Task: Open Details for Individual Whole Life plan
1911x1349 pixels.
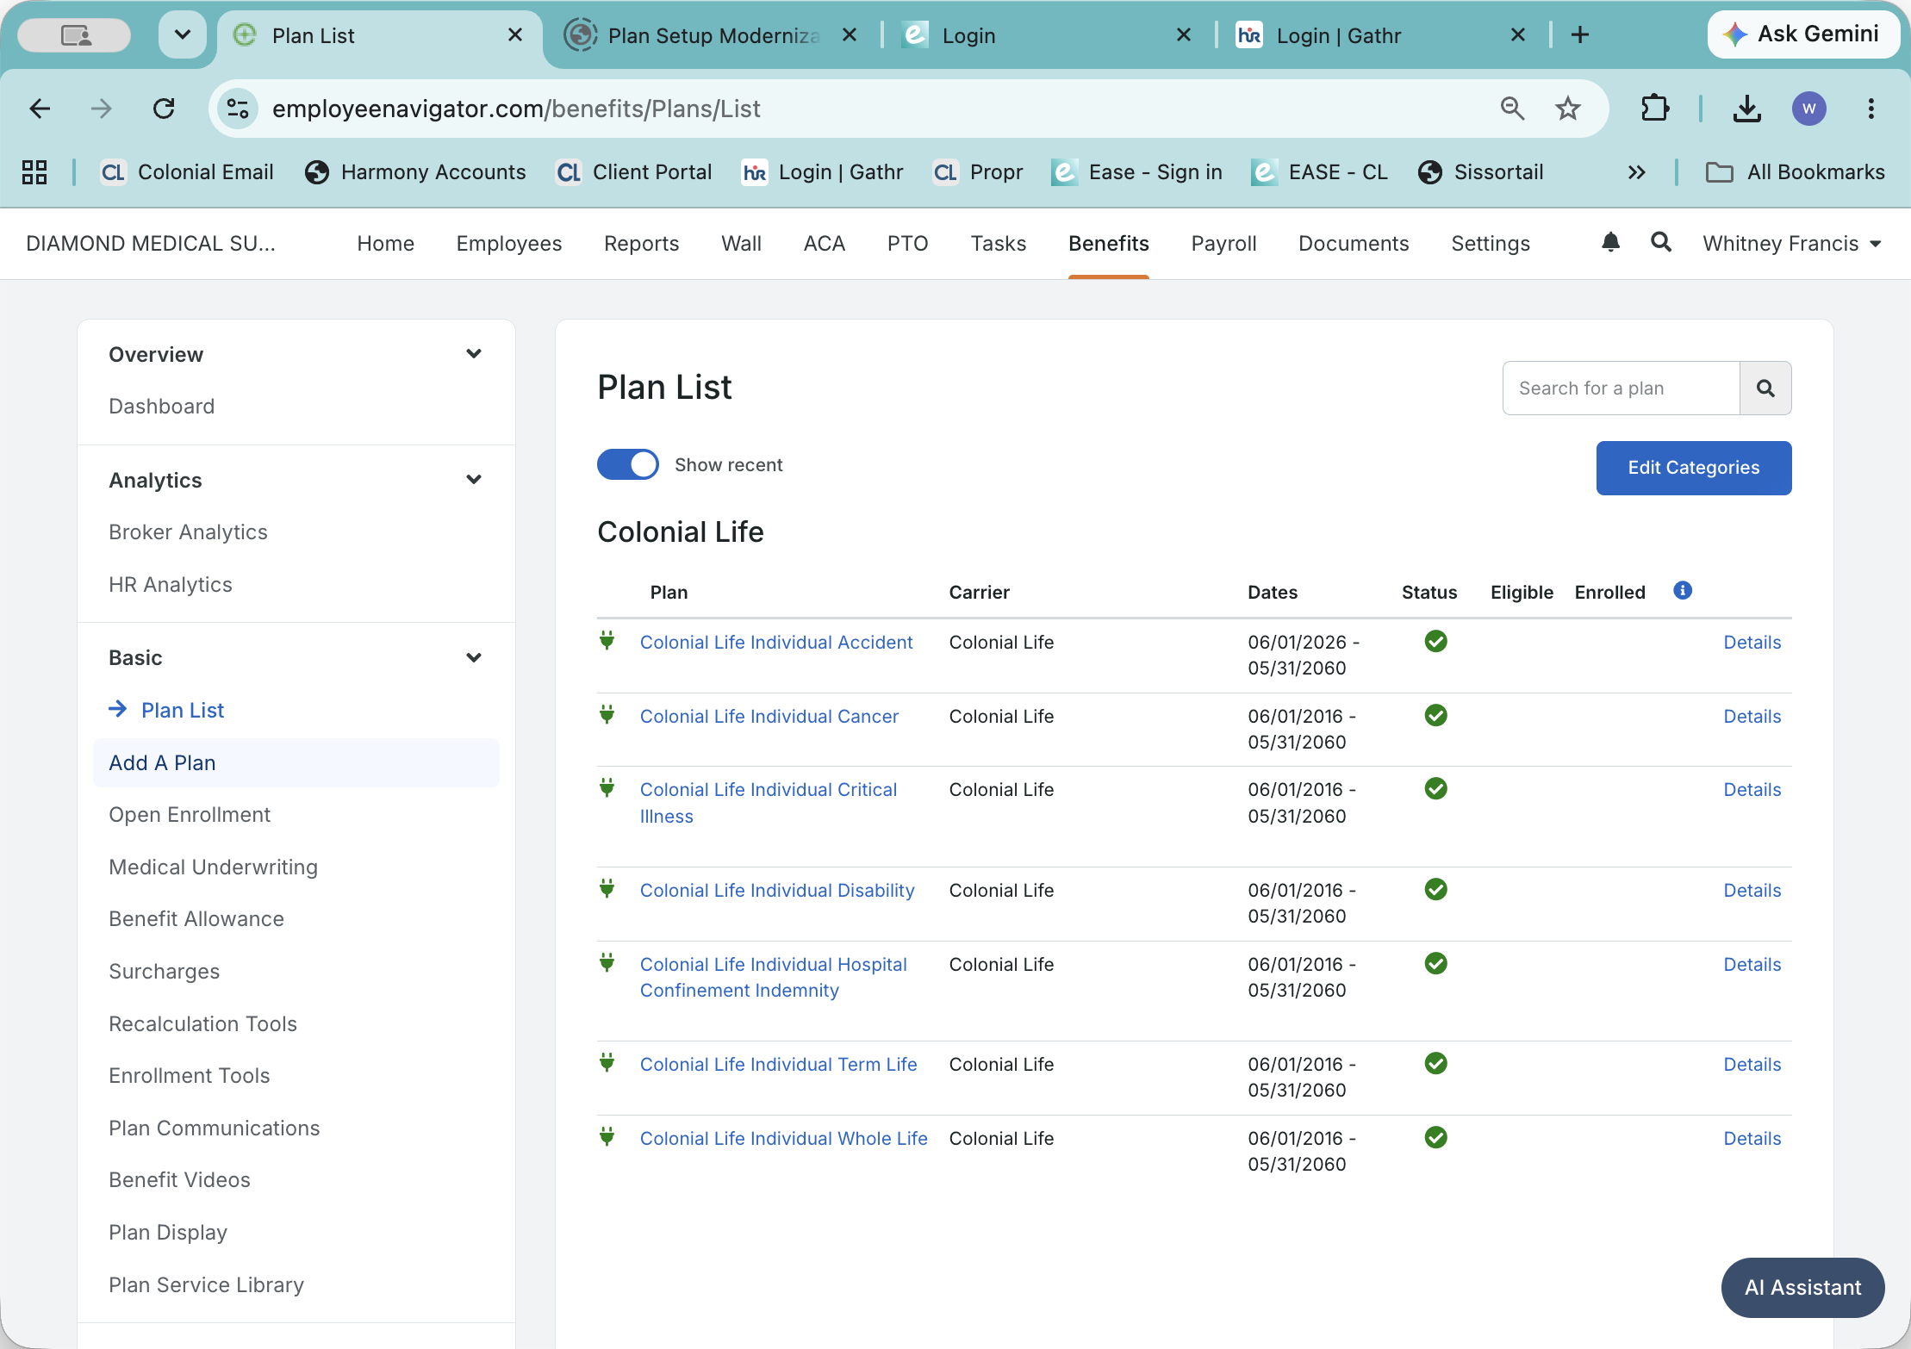Action: click(x=1752, y=1138)
